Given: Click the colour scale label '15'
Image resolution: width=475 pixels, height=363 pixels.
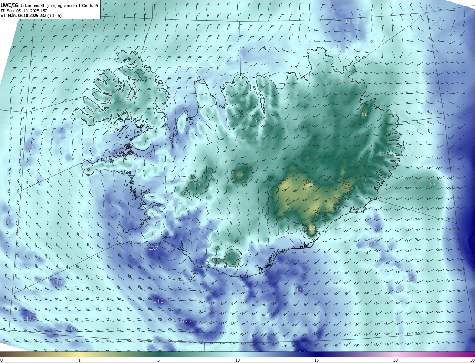Looking at the screenshot, I should [x=317, y=360].
